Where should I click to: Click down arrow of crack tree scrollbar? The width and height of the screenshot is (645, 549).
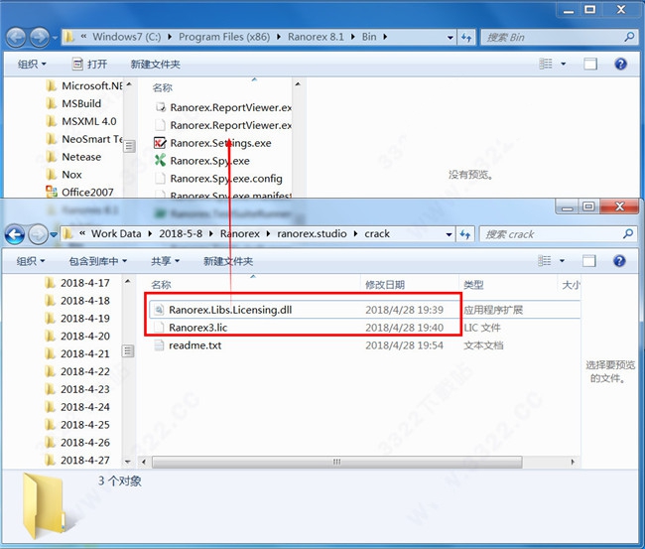128,462
